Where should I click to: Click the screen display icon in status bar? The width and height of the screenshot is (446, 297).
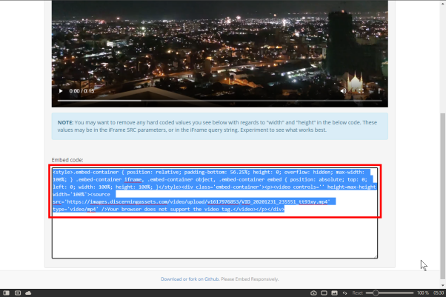tap(324, 293)
